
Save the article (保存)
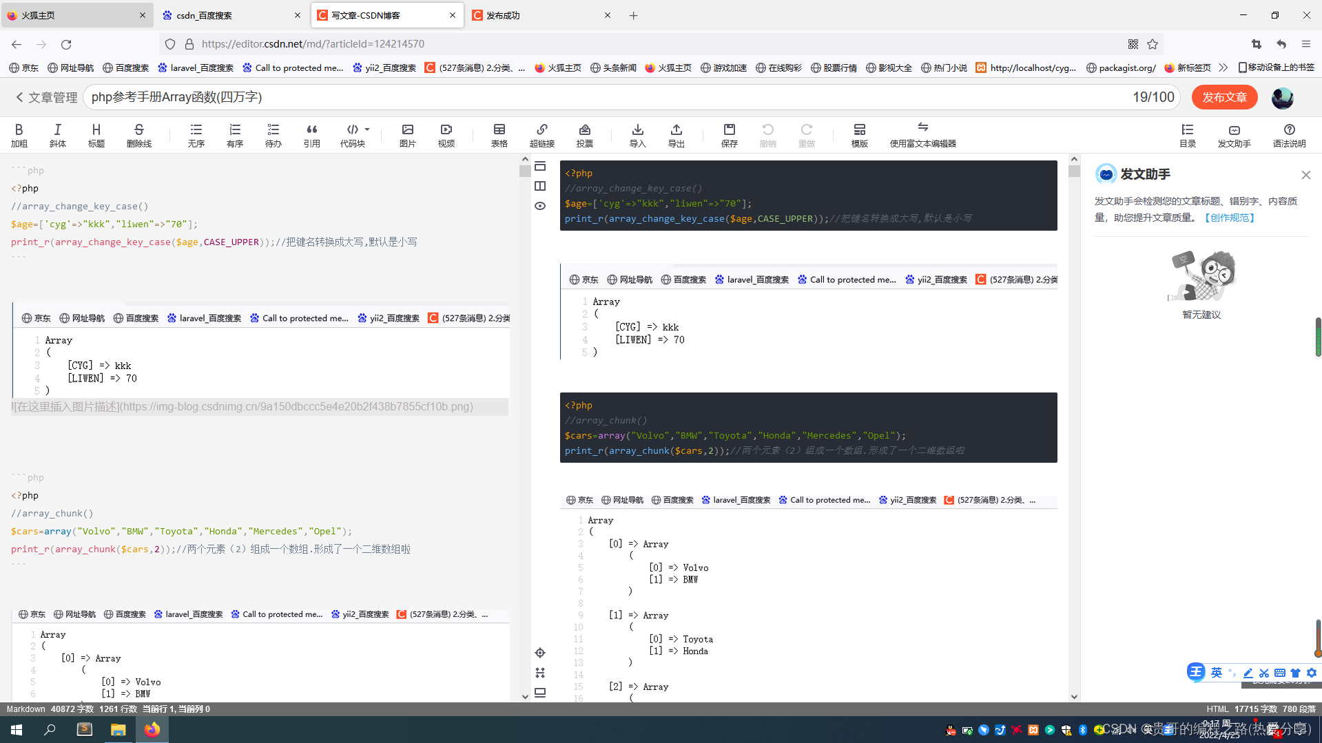pyautogui.click(x=730, y=135)
